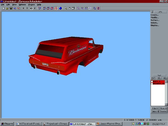Select the BODY_H object row

[x=158, y=81]
